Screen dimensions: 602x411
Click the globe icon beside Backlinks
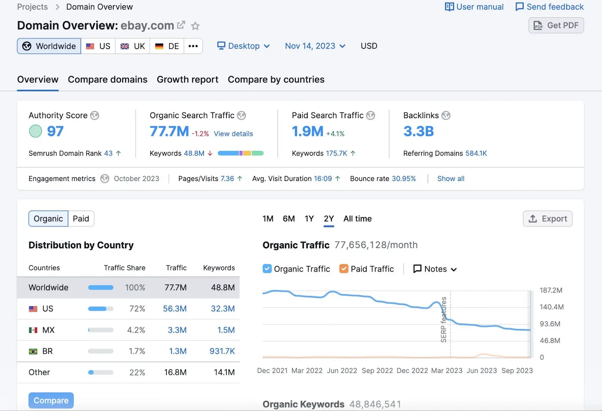click(x=446, y=116)
